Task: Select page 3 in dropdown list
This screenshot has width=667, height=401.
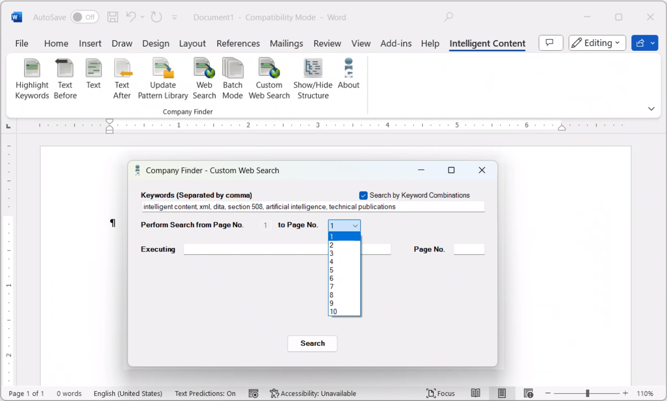Action: point(344,254)
